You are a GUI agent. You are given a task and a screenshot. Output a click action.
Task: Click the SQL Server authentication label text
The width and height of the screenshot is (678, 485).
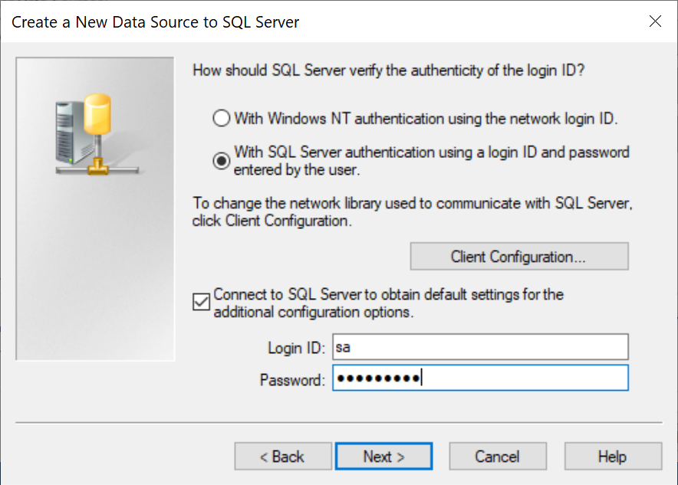[x=431, y=159]
